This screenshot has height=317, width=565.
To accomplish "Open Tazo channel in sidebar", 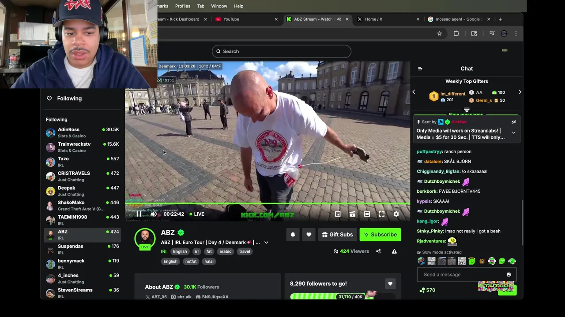I will pyautogui.click(x=83, y=162).
